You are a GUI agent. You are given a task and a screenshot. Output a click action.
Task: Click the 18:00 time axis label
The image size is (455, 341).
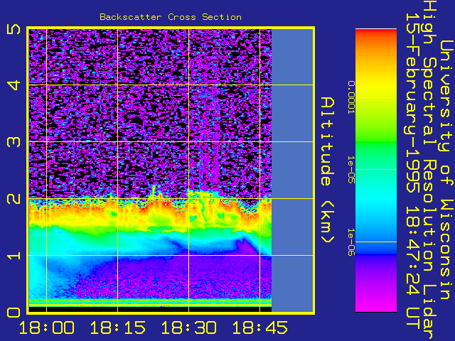click(47, 328)
